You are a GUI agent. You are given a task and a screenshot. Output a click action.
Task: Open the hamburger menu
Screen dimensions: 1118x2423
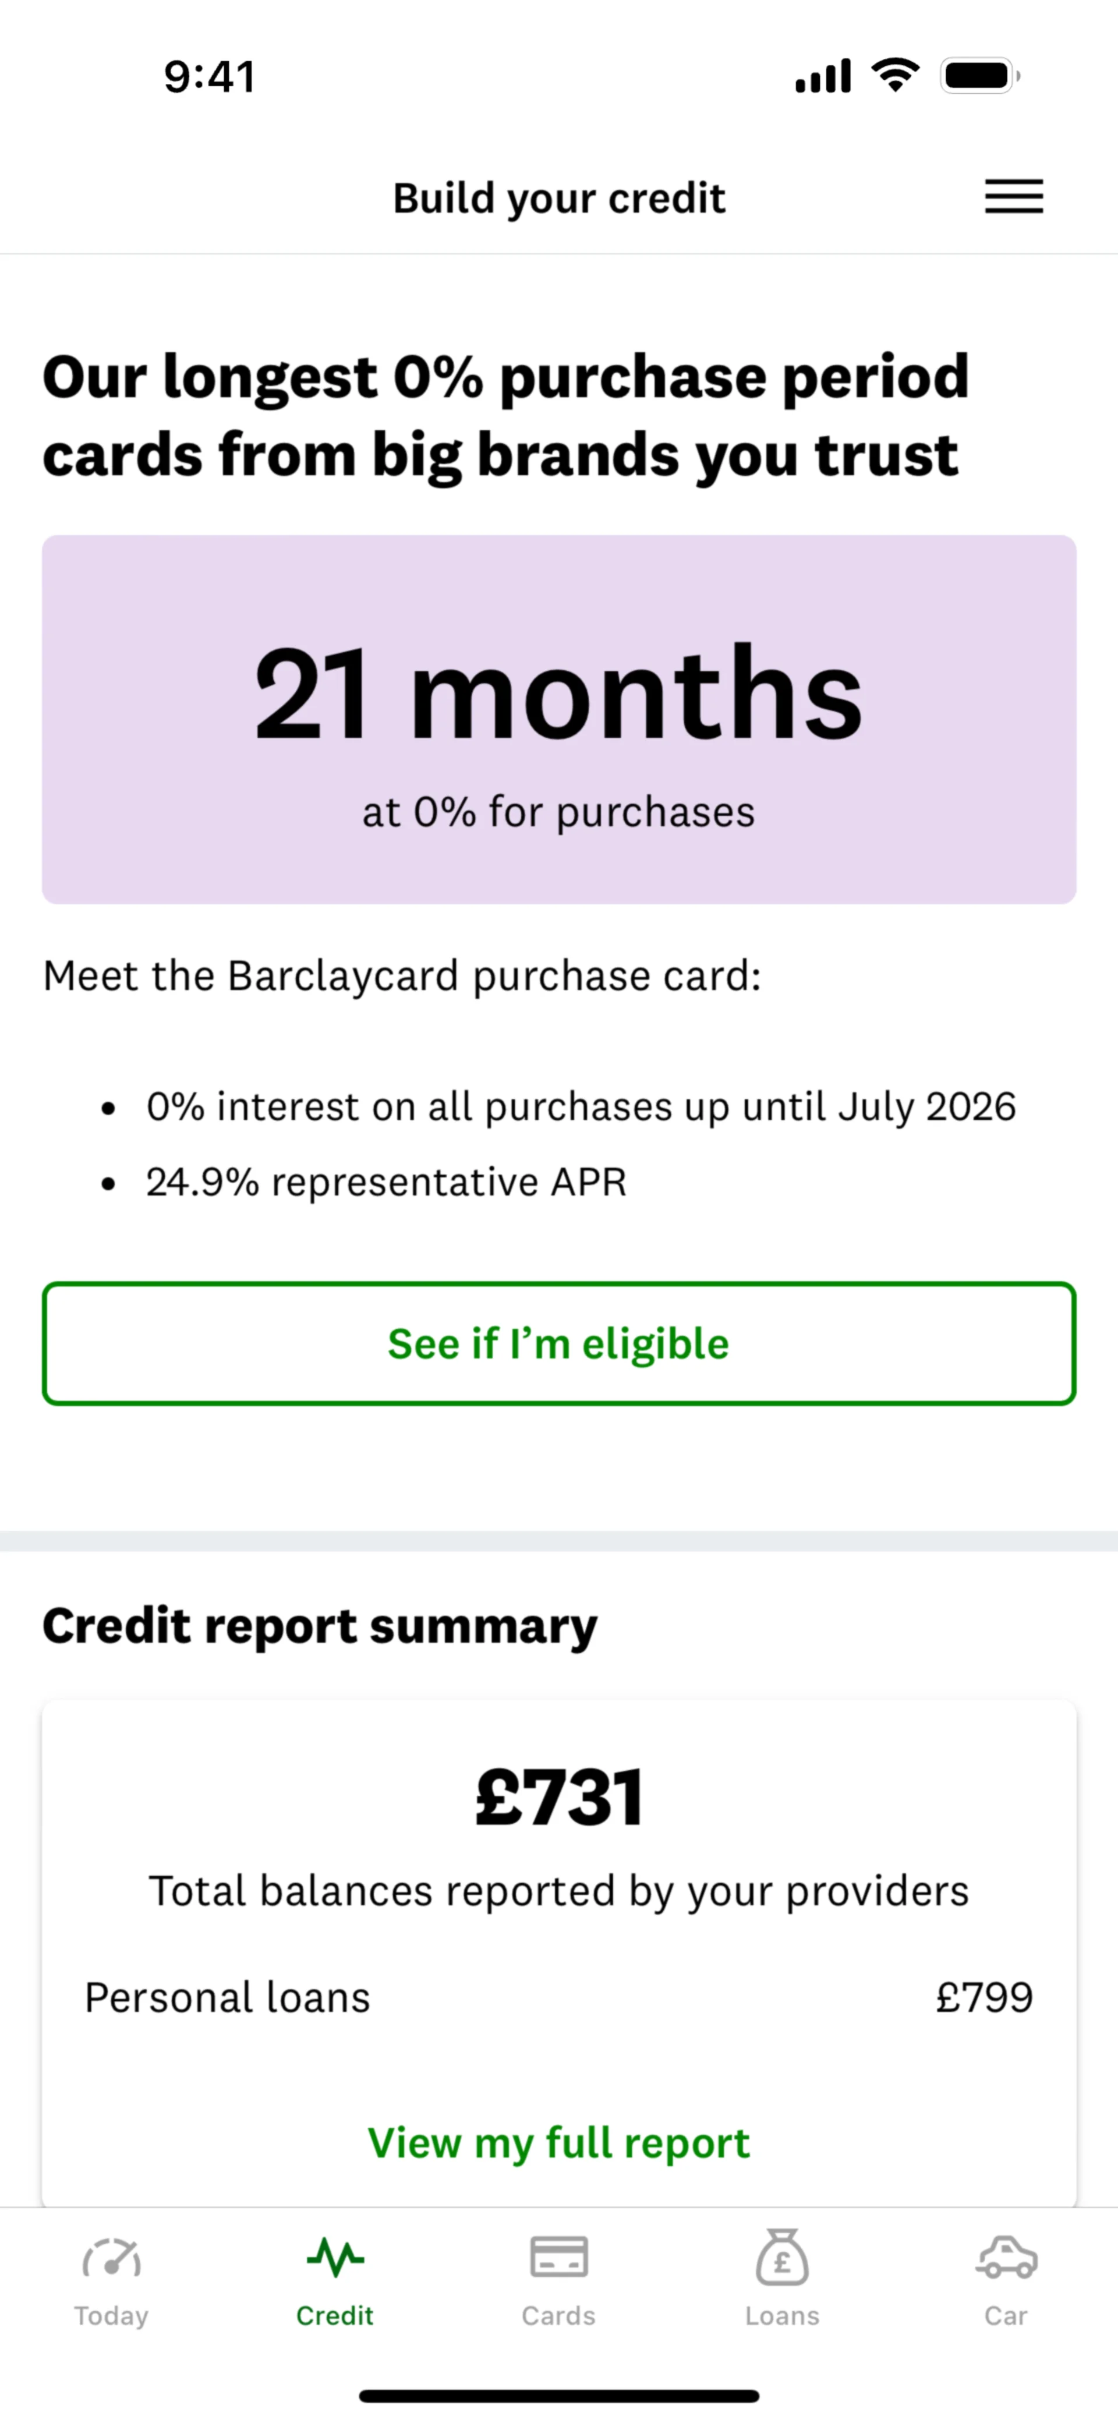click(1014, 197)
